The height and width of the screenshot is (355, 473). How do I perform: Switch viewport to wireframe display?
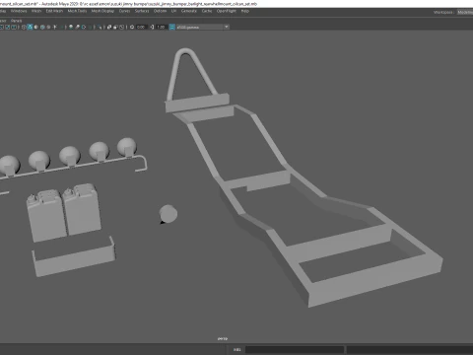click(x=24, y=27)
